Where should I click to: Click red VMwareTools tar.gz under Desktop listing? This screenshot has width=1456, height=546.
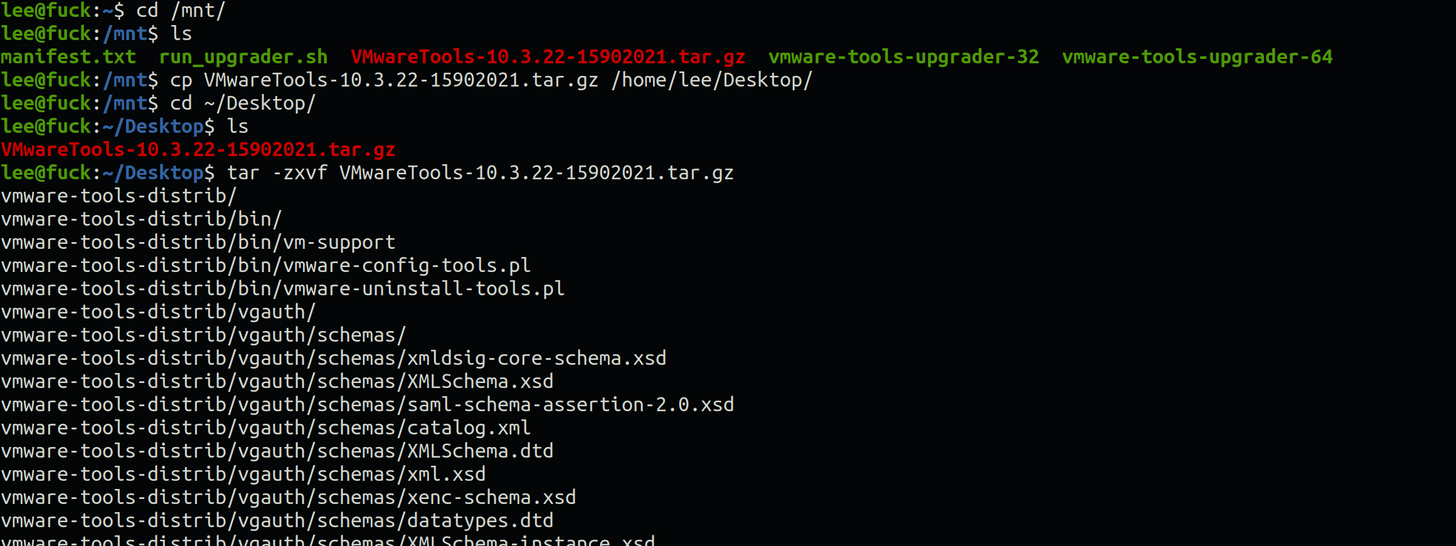pos(198,150)
